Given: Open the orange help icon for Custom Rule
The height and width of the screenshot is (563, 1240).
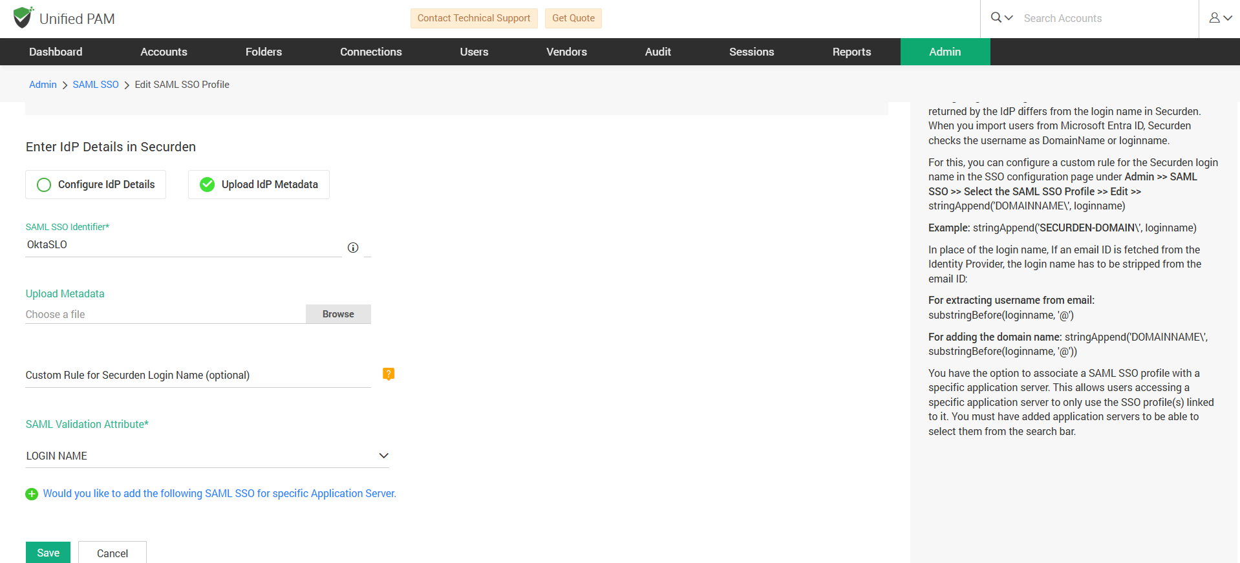Looking at the screenshot, I should tap(389, 374).
